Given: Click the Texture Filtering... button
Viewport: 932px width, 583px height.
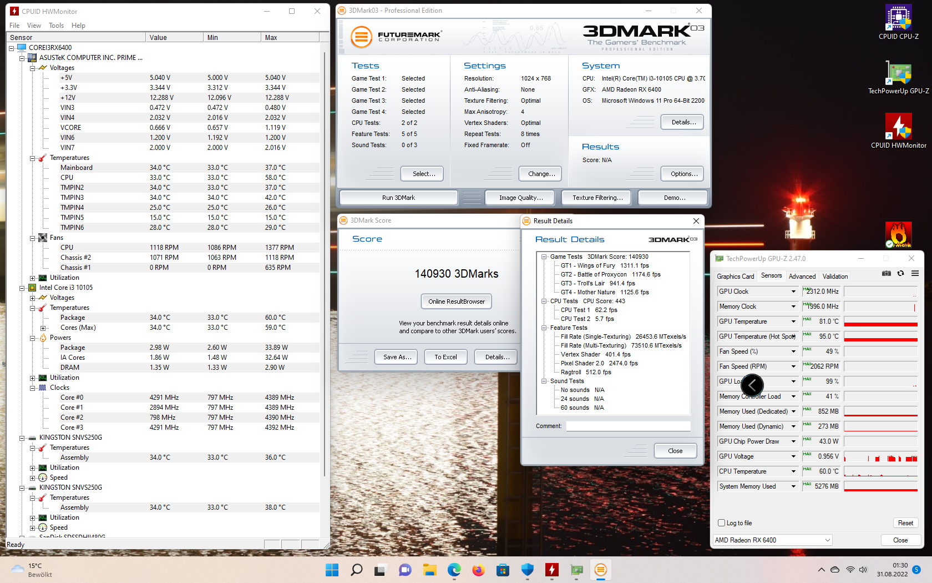Looking at the screenshot, I should point(597,198).
